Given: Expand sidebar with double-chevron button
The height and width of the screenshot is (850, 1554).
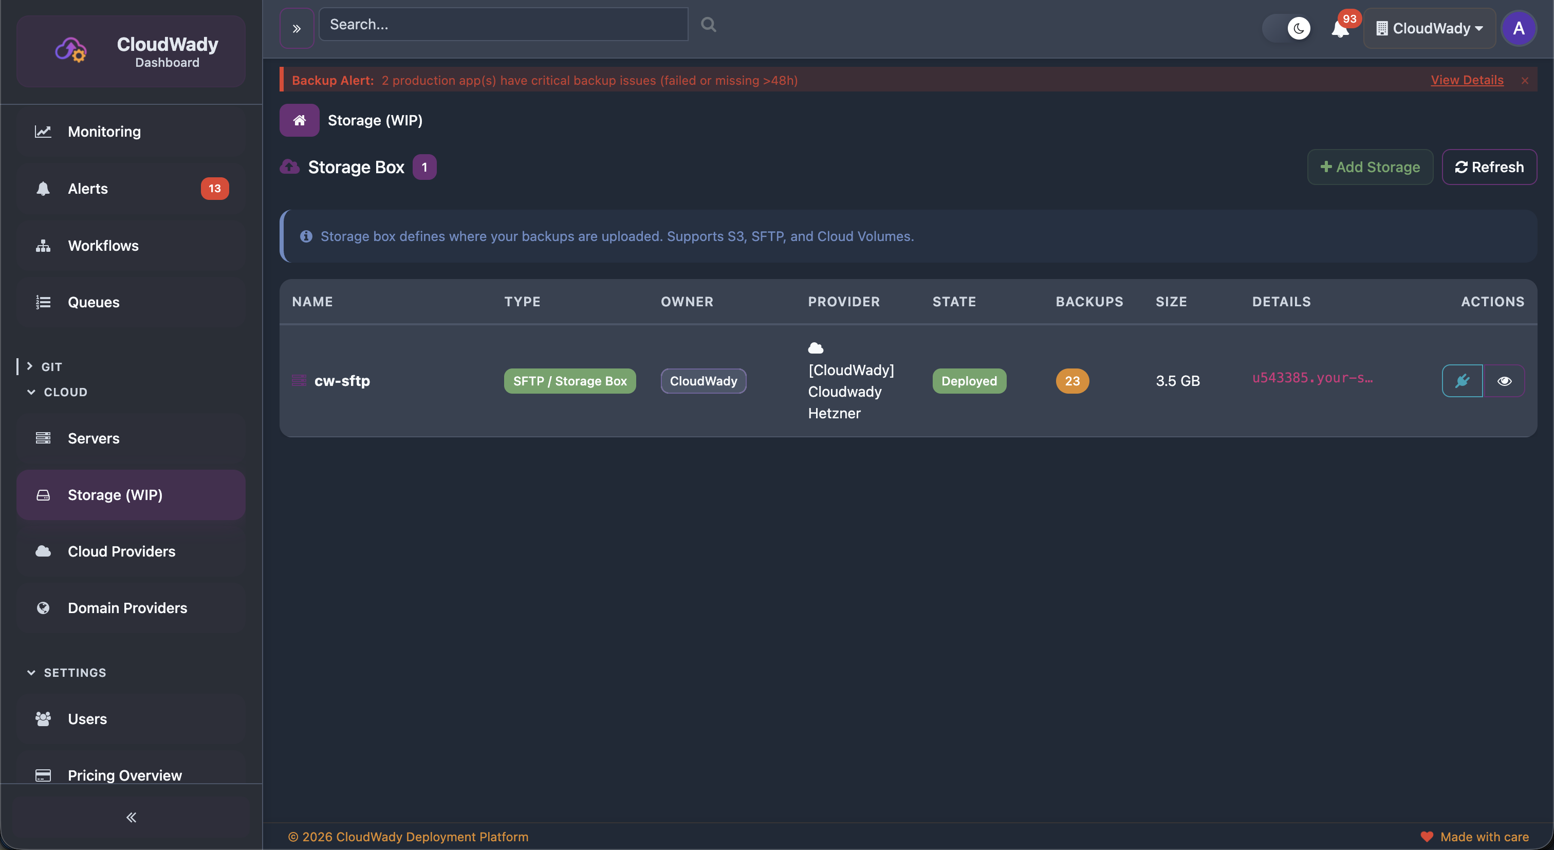Looking at the screenshot, I should [296, 28].
